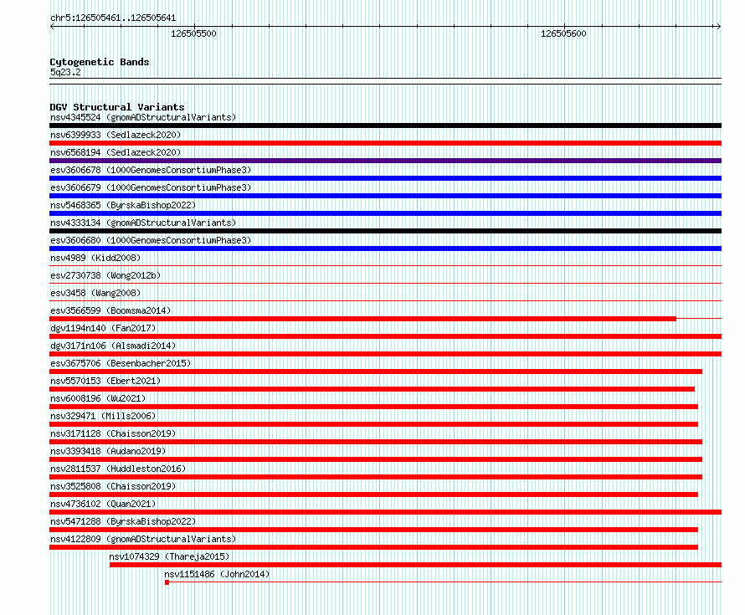This screenshot has height=615, width=745.
Task: Click the red bar under esv3566599
Action: (x=363, y=319)
